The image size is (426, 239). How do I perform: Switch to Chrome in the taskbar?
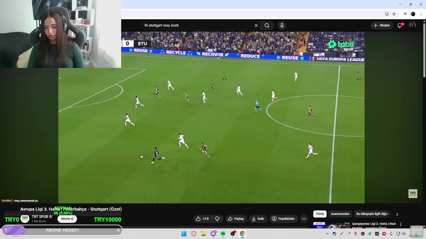(242, 234)
